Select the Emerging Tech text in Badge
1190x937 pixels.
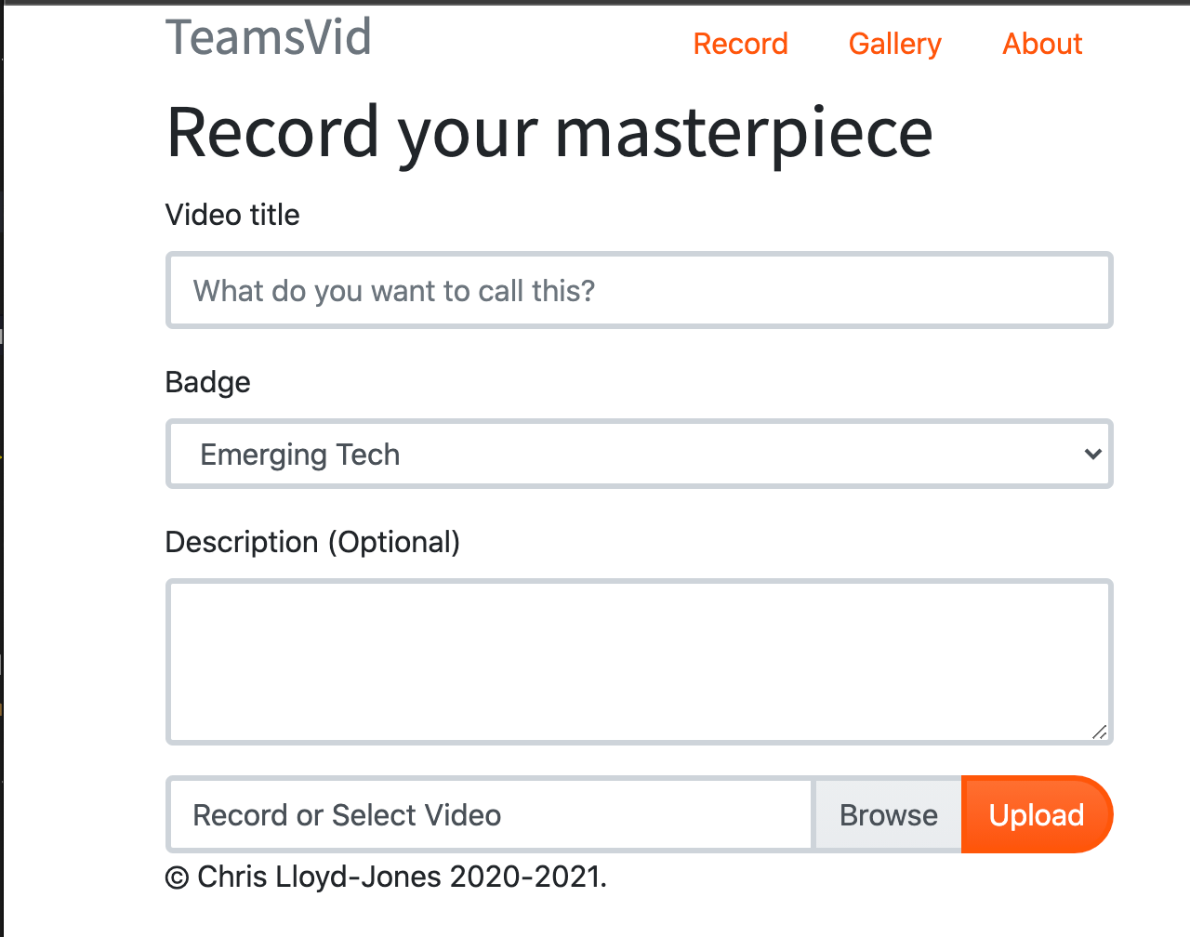pyautogui.click(x=300, y=455)
